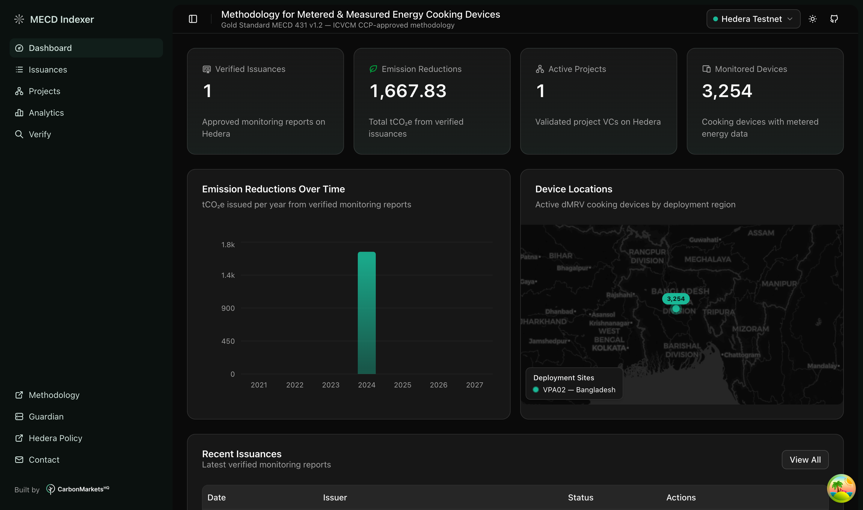Open the Methodology external link
The width and height of the screenshot is (863, 510).
click(x=54, y=395)
